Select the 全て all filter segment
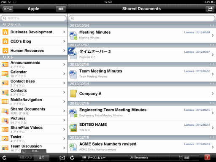Viewport: 216px width, 162px height. click(41, 157)
